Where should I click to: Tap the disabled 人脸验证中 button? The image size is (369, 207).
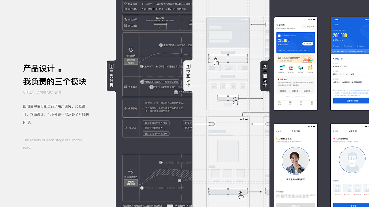(x=295, y=205)
